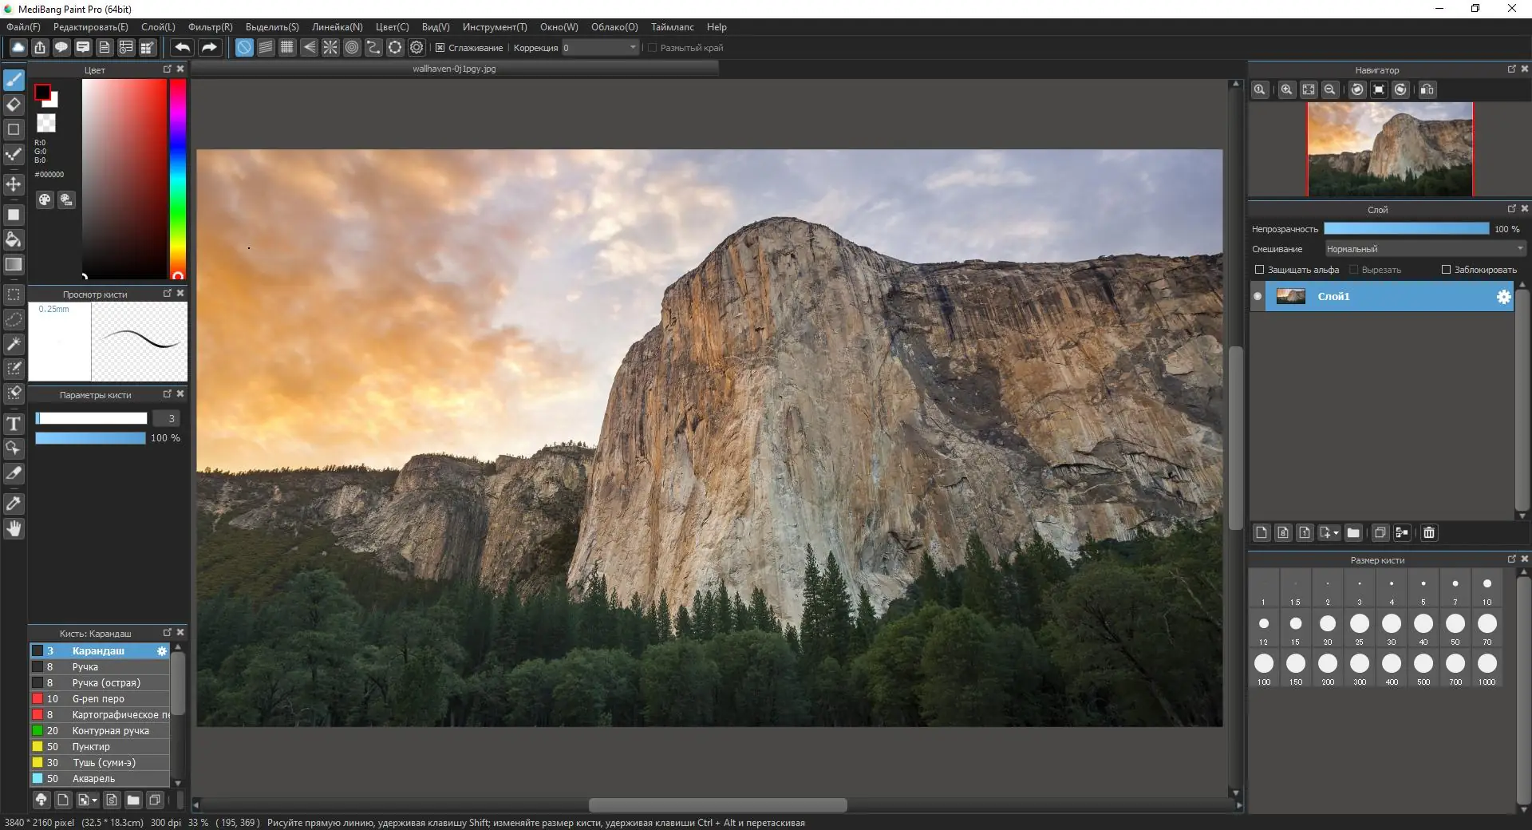This screenshot has width=1532, height=830.
Task: Click the black foreground color swatch
Action: tap(42, 93)
